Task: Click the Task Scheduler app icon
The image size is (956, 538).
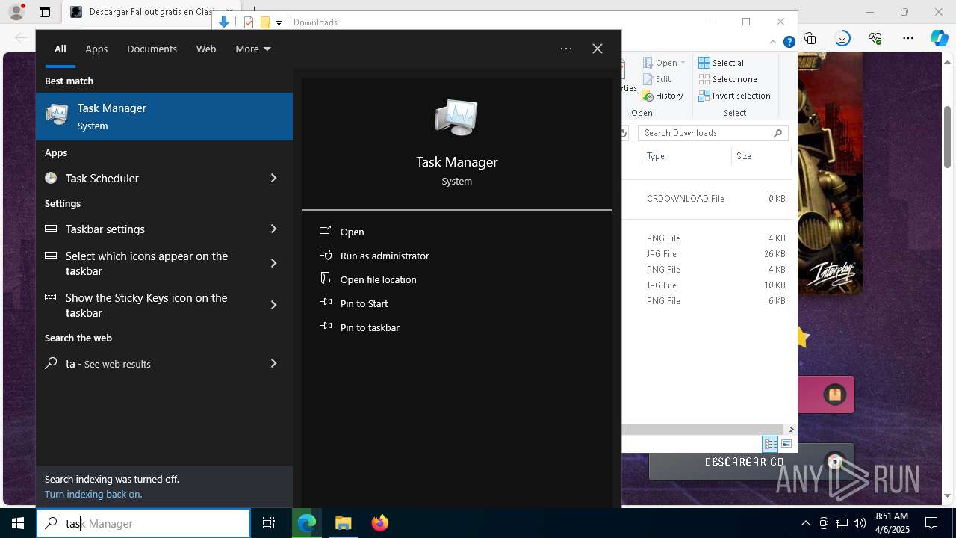Action: point(51,178)
